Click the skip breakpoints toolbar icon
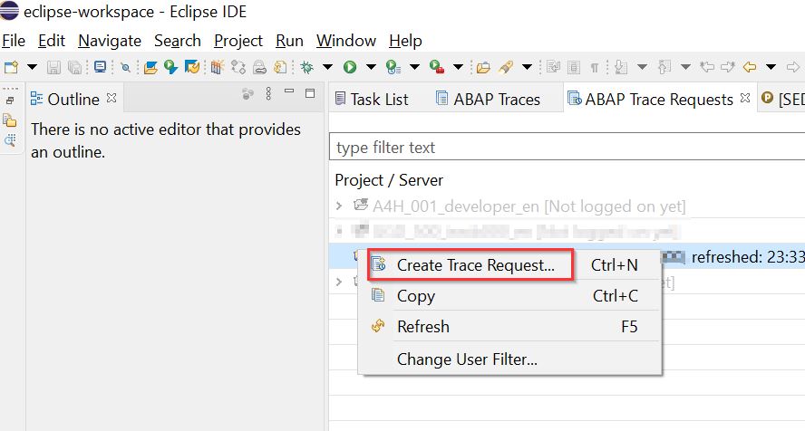The width and height of the screenshot is (805, 431). [125, 67]
